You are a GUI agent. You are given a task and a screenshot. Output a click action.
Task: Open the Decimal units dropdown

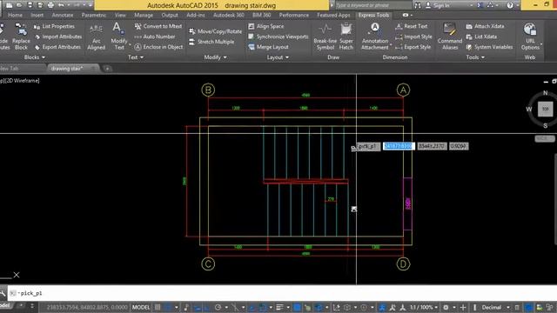[x=494, y=307]
